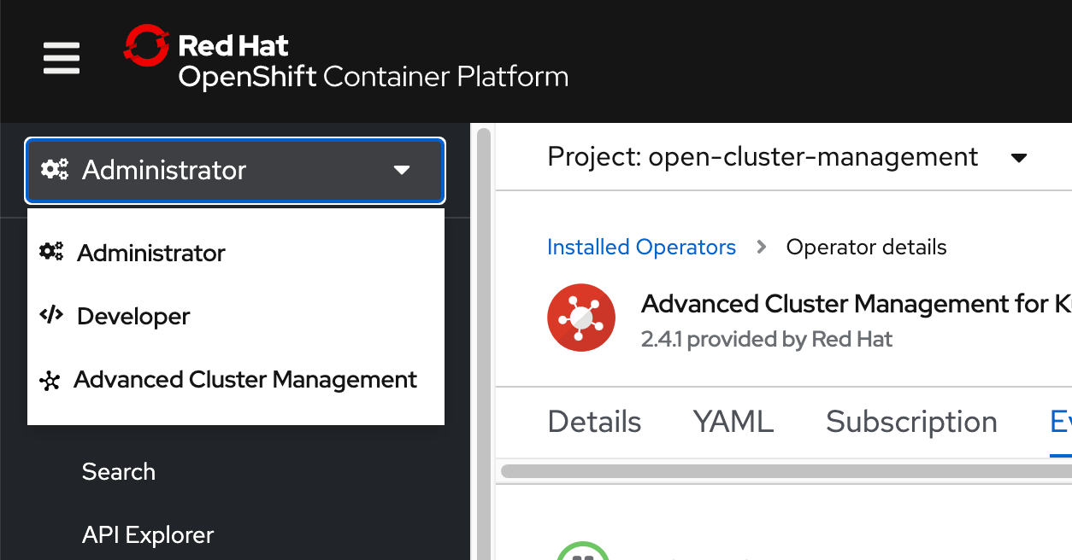This screenshot has height=560, width=1072.
Task: Click the Advanced Cluster Management operator logo
Action: (x=581, y=318)
